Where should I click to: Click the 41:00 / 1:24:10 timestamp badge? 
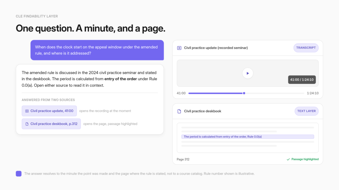click(x=302, y=80)
